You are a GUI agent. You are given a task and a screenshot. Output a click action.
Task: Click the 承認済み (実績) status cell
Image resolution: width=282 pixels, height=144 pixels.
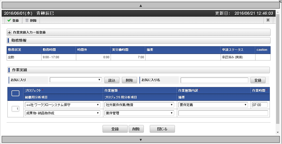[238, 57]
